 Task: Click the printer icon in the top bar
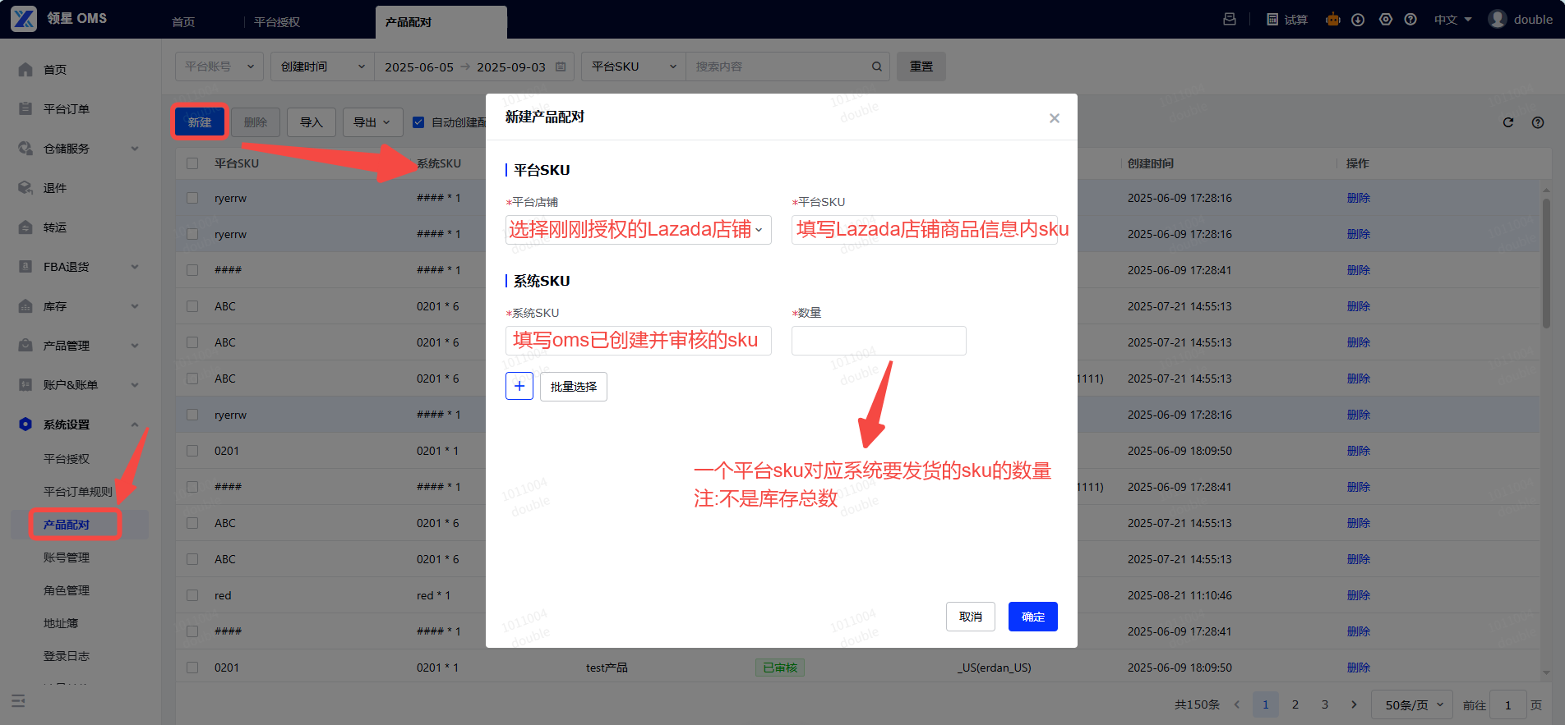(x=1230, y=19)
